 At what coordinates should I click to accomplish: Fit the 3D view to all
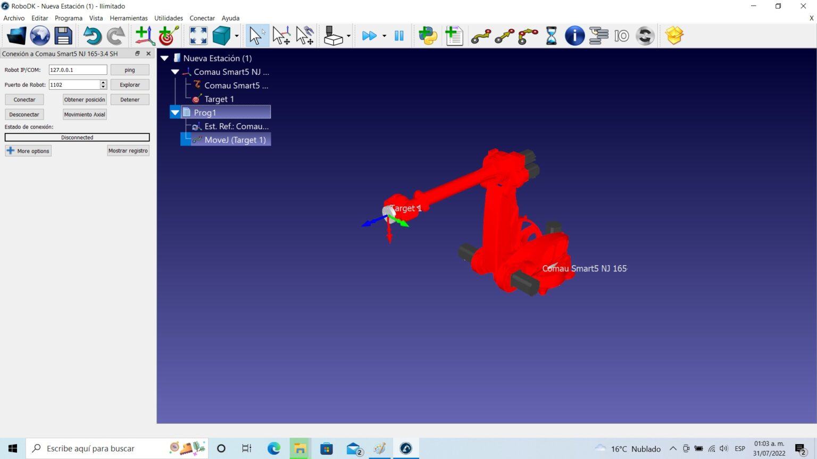(x=197, y=35)
